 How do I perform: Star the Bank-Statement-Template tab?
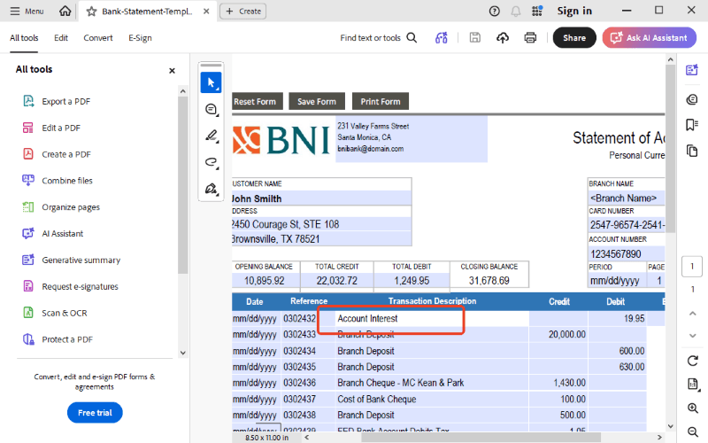coord(91,12)
